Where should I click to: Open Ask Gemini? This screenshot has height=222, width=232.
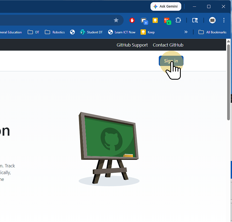tap(166, 6)
